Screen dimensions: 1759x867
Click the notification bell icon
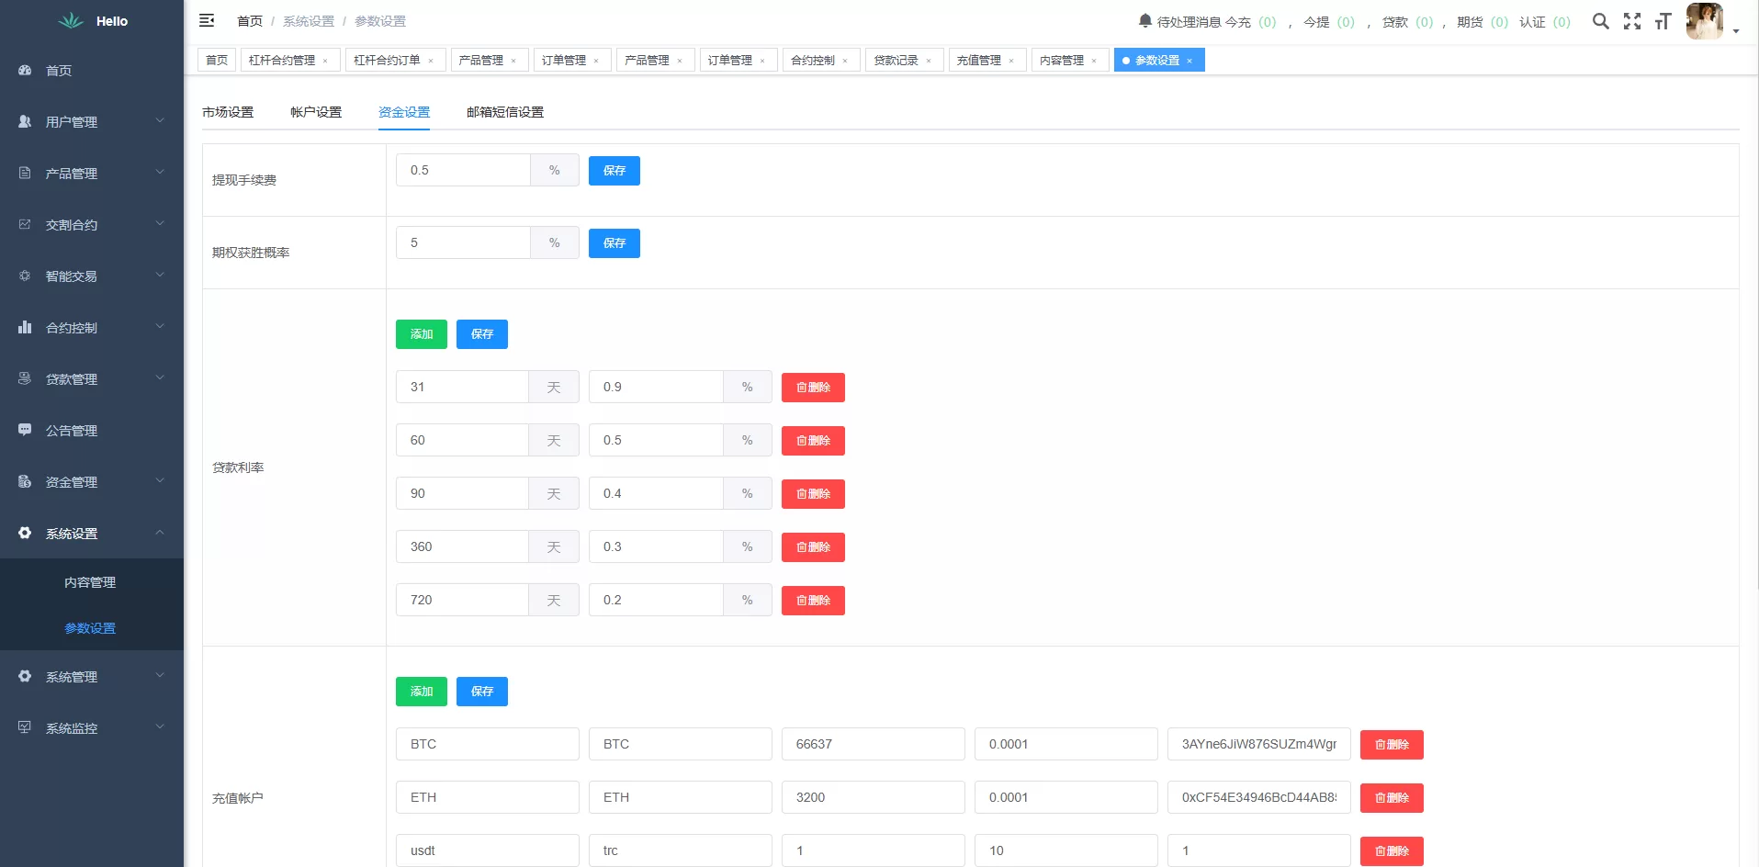(x=1145, y=20)
